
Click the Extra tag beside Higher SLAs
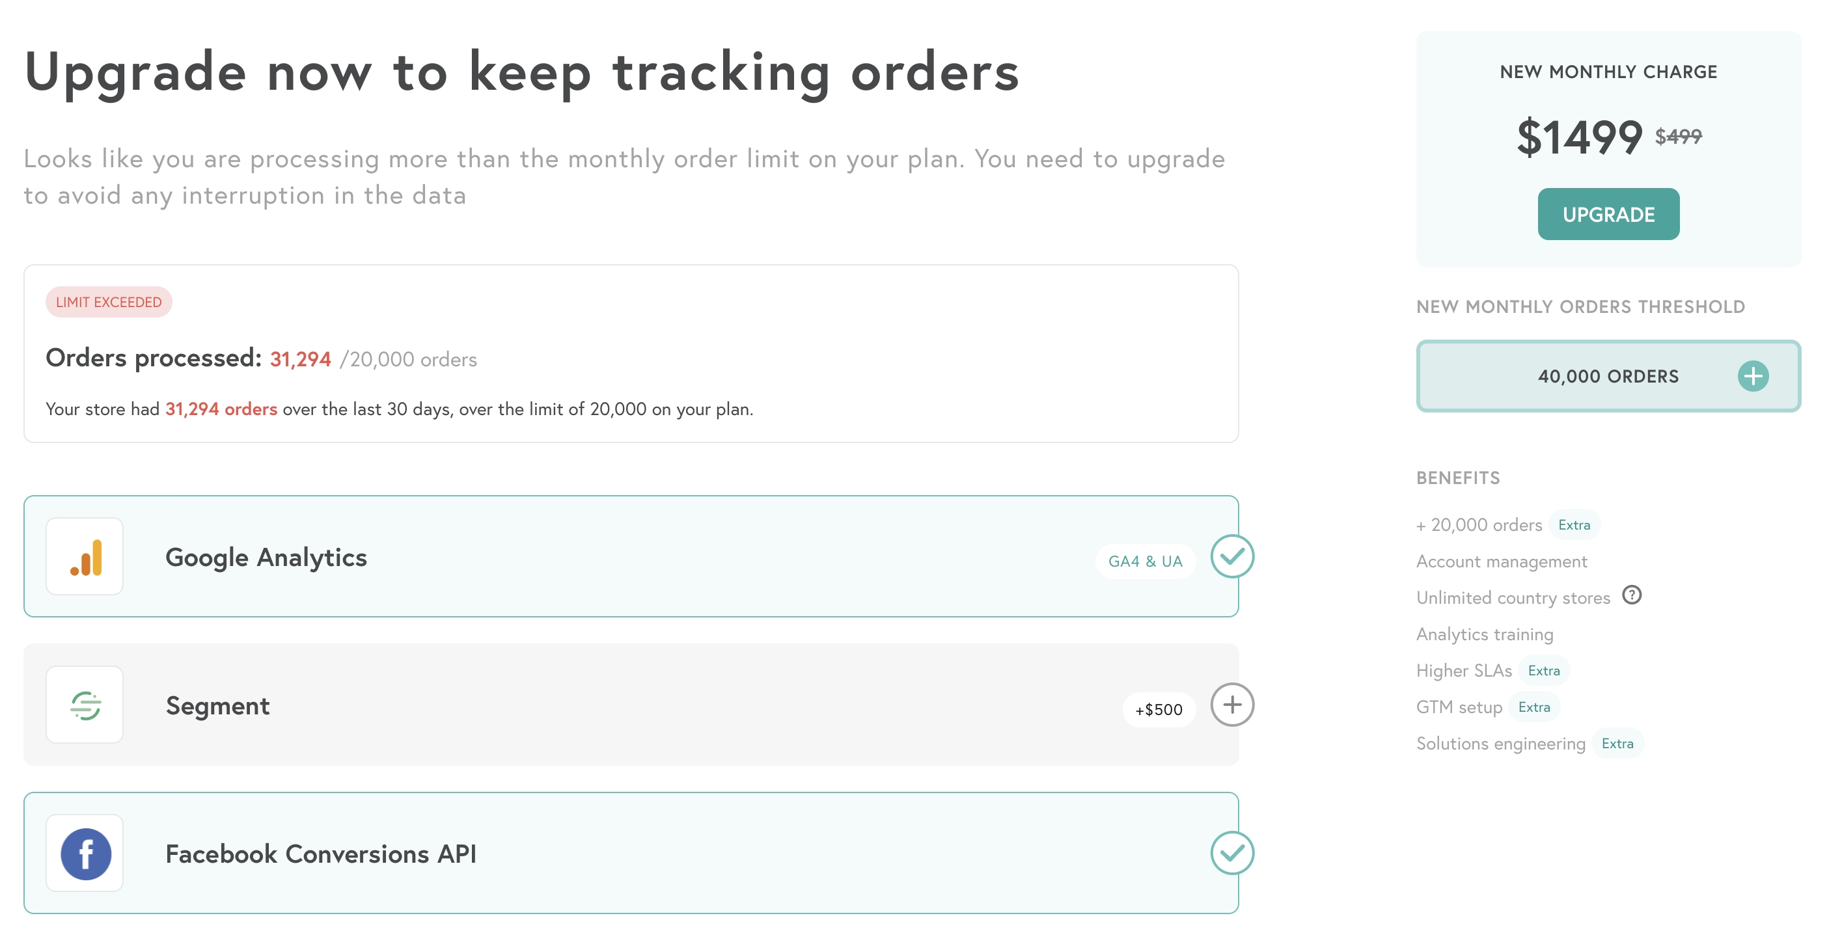[x=1544, y=671]
